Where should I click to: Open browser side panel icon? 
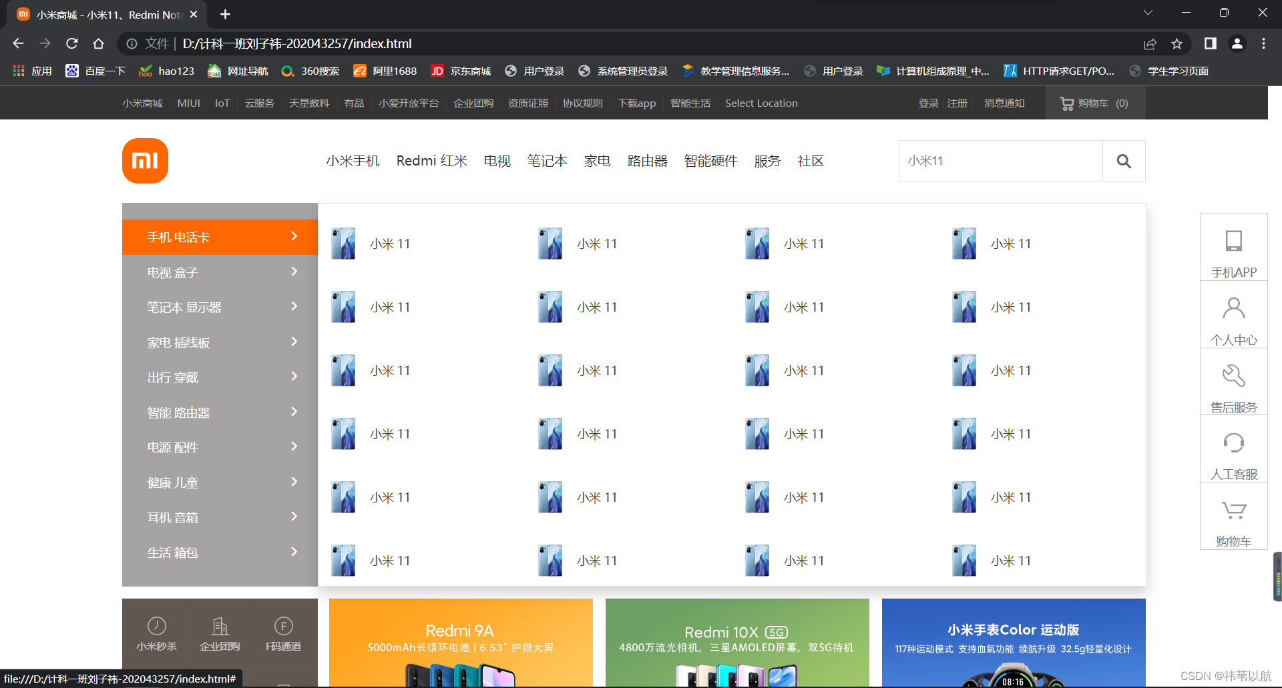(x=1210, y=43)
